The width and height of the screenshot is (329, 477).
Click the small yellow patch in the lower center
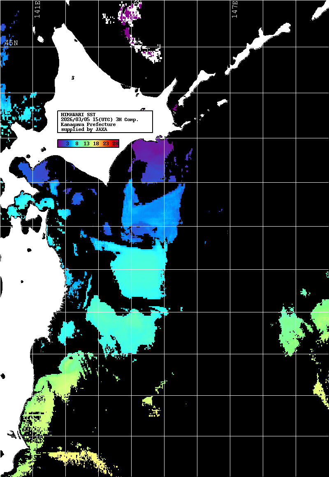(148, 401)
